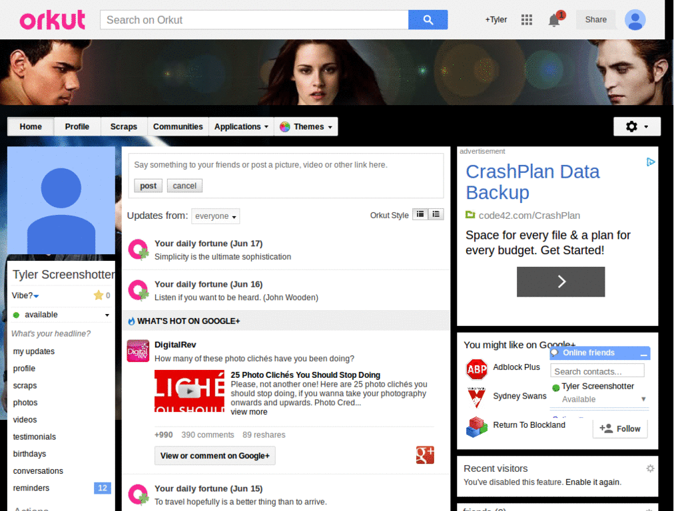Click the view more link
682x511 pixels.
[x=249, y=411]
